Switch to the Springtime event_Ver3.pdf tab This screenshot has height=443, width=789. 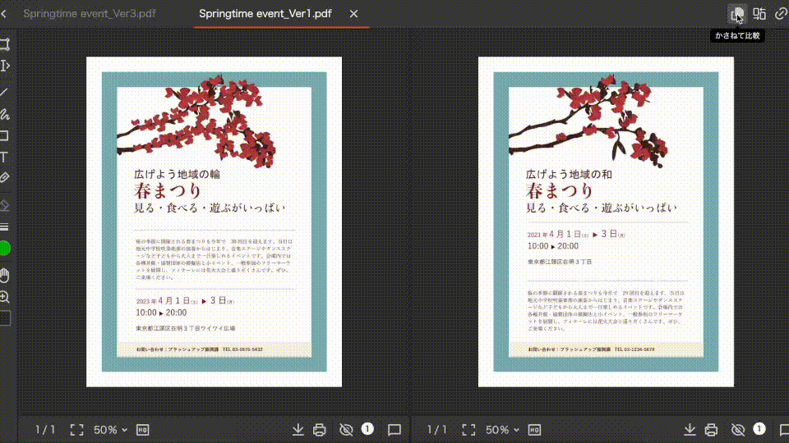89,14
